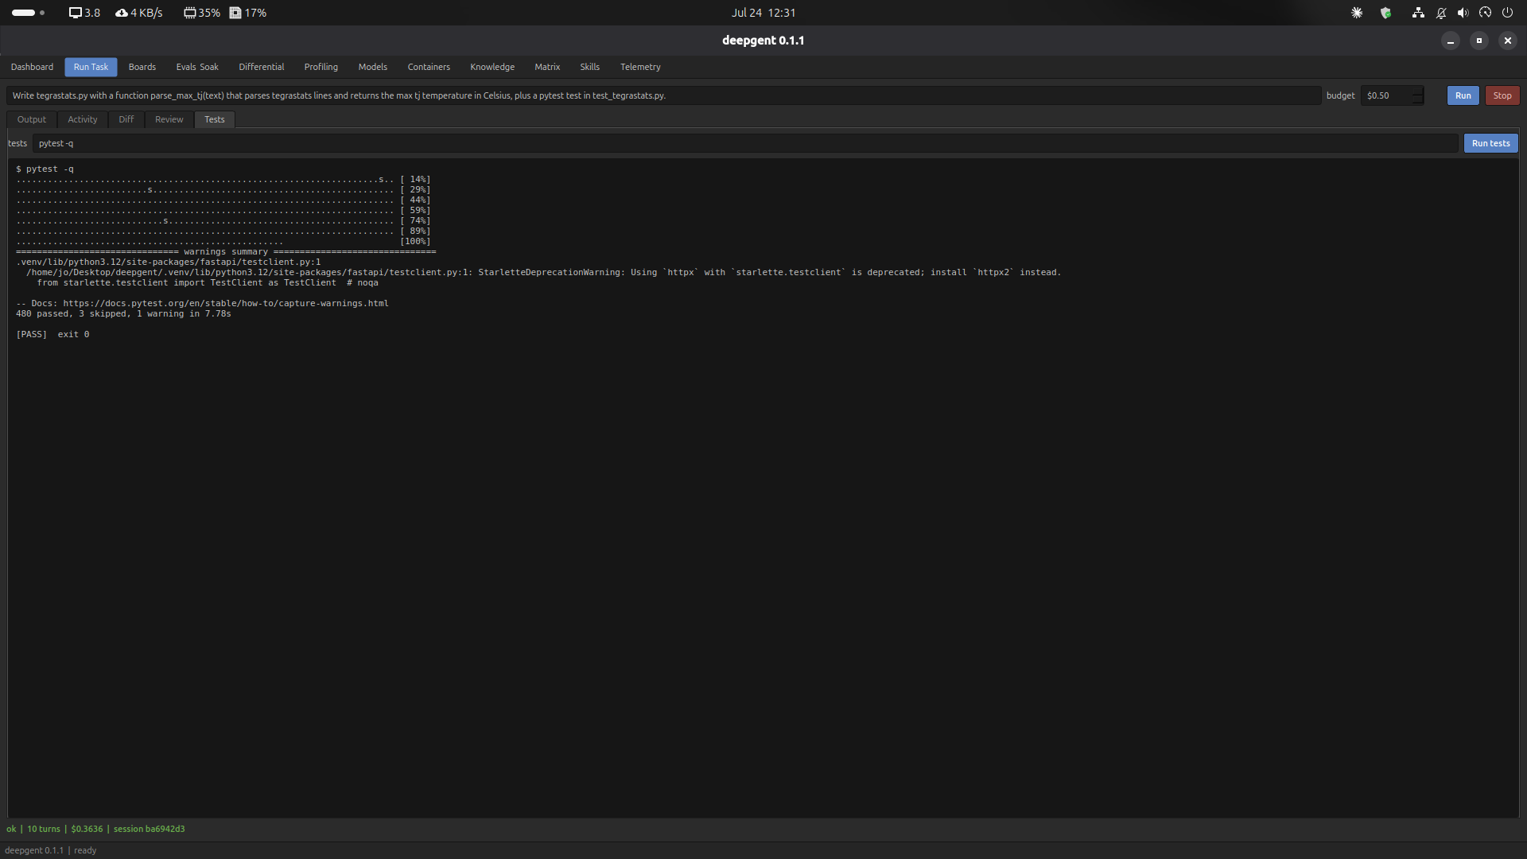Click the network speed indicator in top bar

(x=139, y=13)
